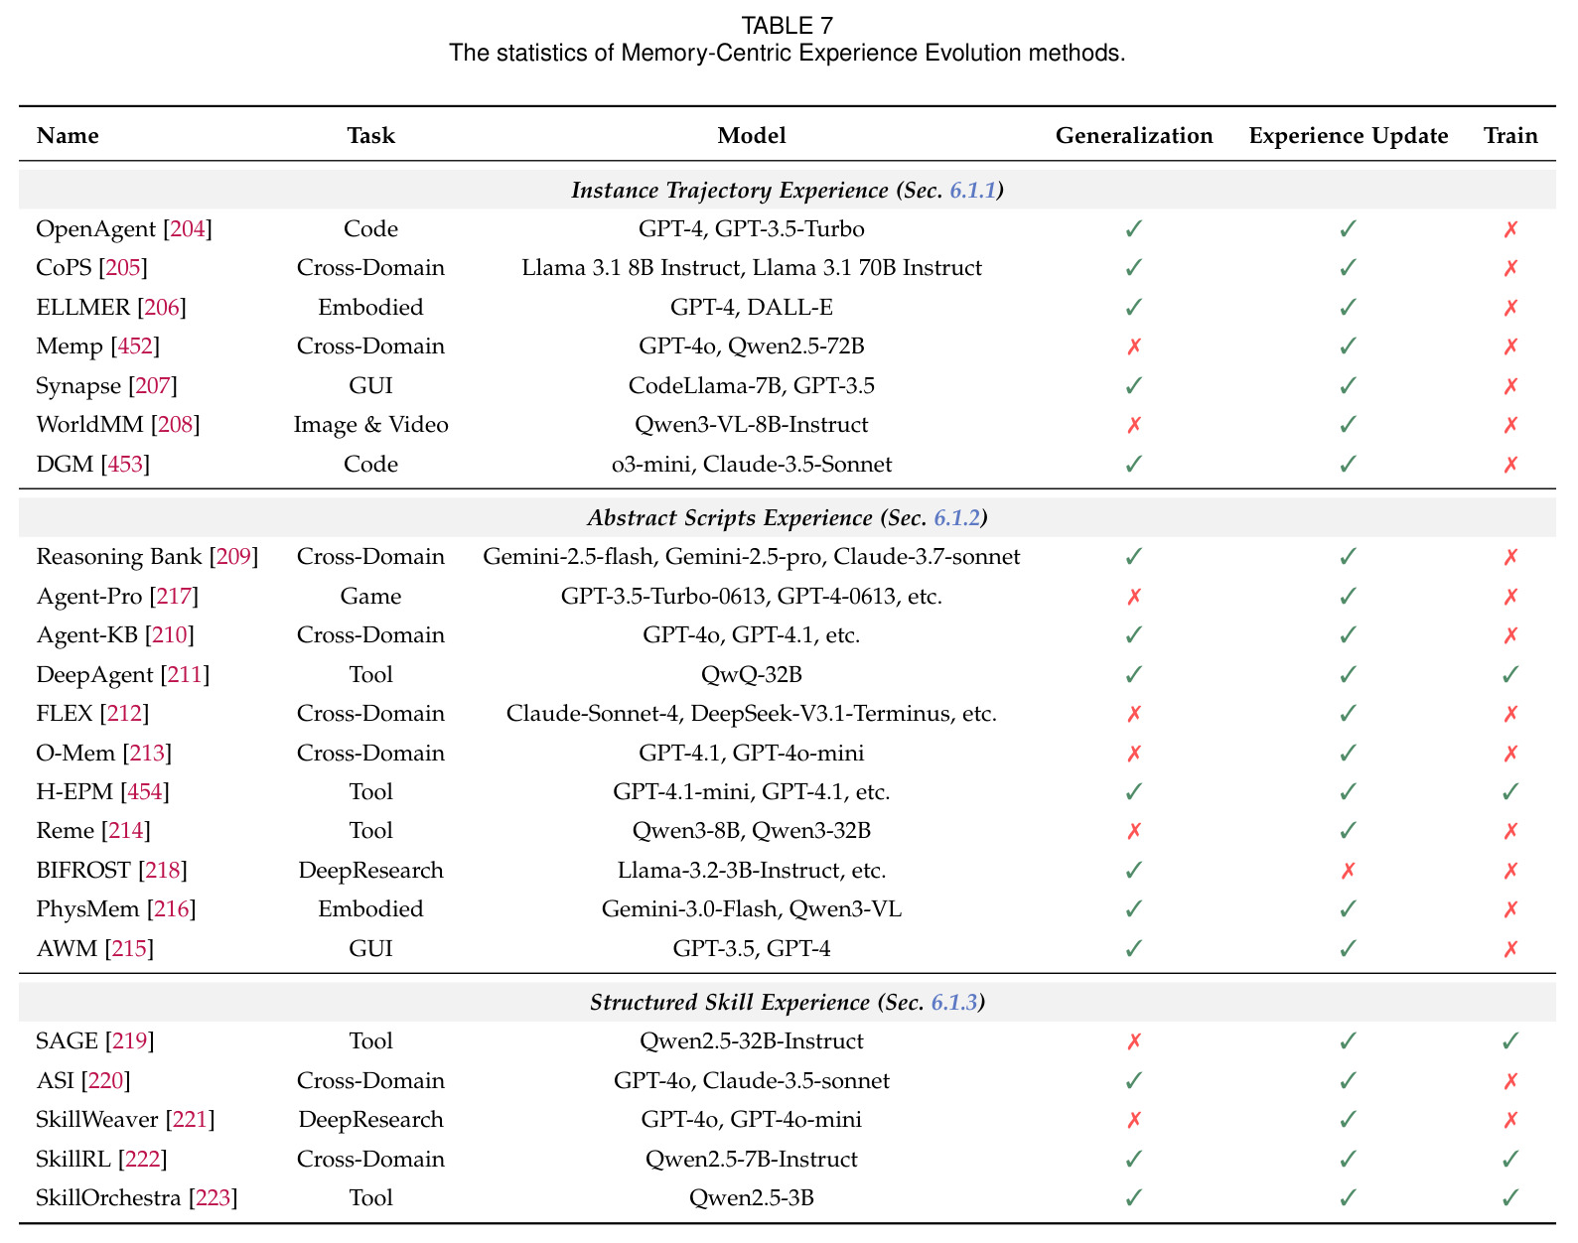Screen dimensions: 1578x1243
Task: Click the model cell 'GPT-4, DALL-E'
Action: [x=752, y=308]
